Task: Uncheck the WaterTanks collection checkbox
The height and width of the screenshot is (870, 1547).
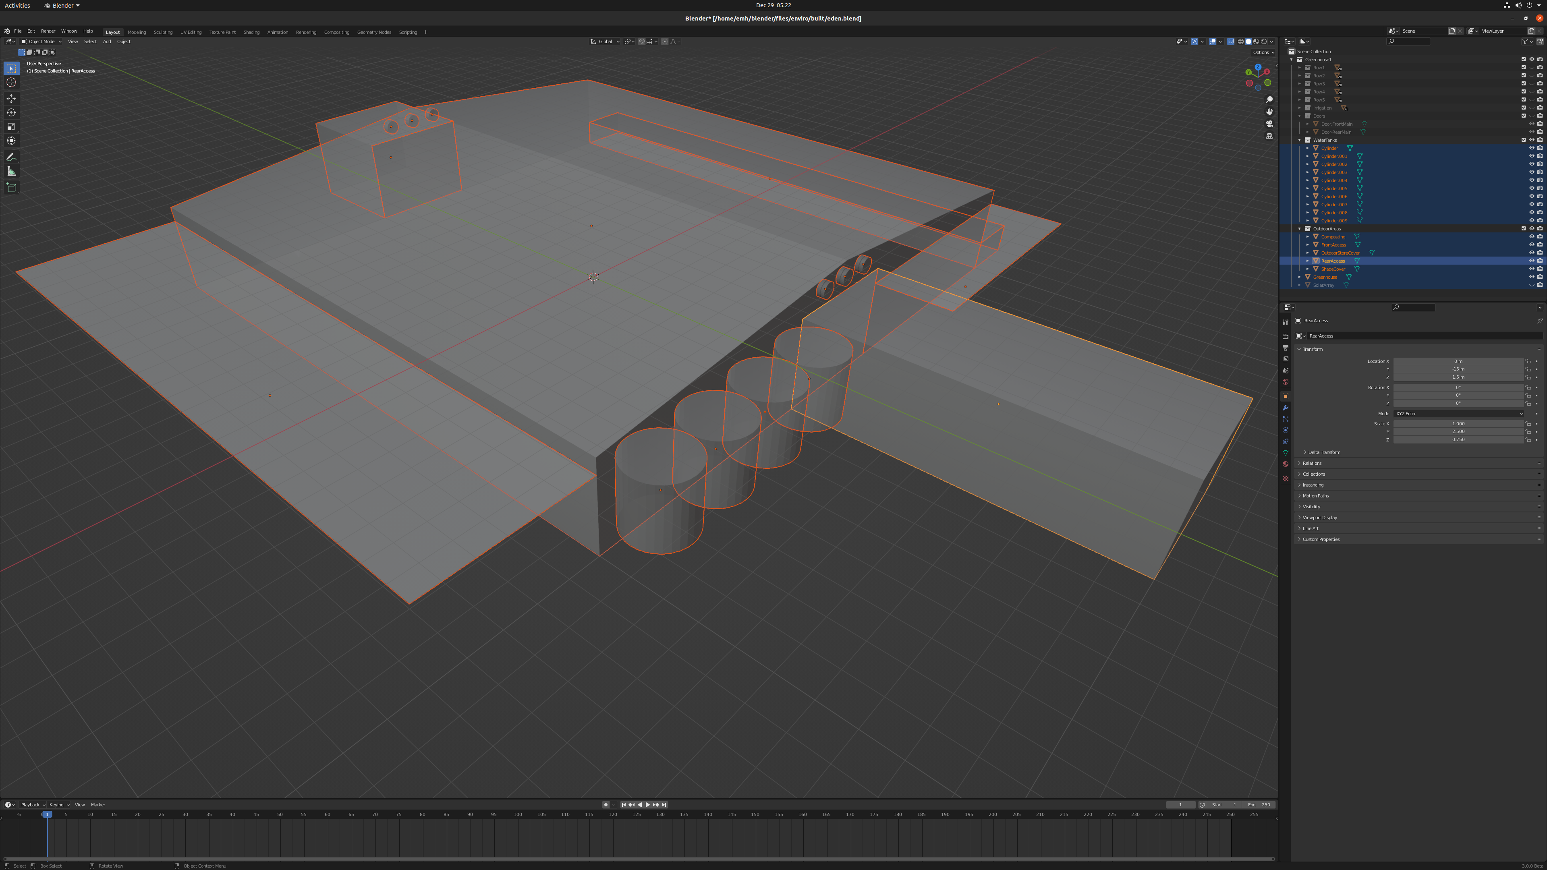Action: [x=1524, y=140]
